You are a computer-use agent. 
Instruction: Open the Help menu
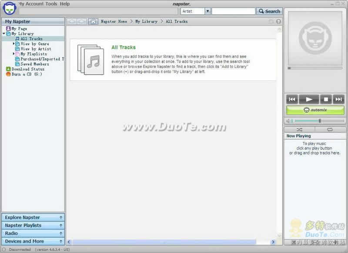tap(65, 4)
